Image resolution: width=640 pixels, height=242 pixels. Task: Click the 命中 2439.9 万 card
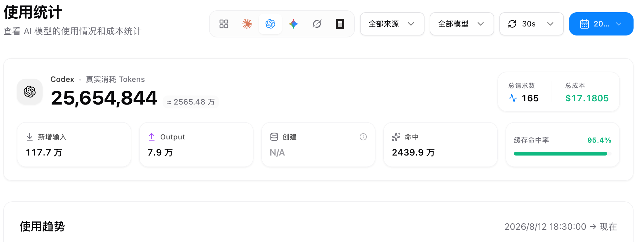[440, 145]
